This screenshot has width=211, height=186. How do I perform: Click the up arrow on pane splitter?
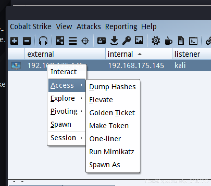tap(14, 182)
